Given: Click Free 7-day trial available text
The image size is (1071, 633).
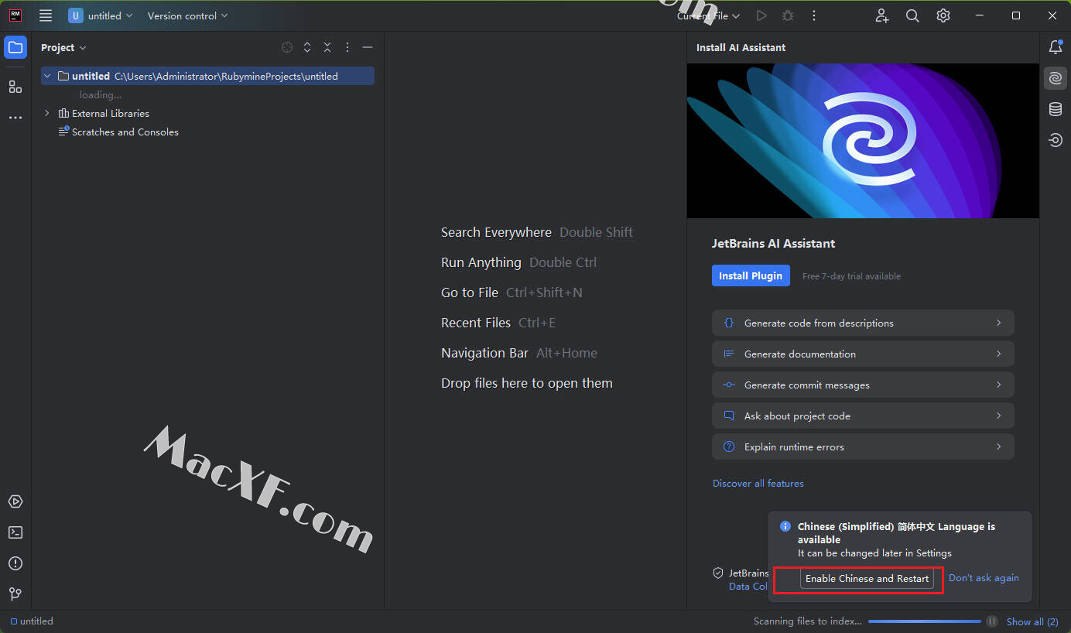Looking at the screenshot, I should pos(851,276).
